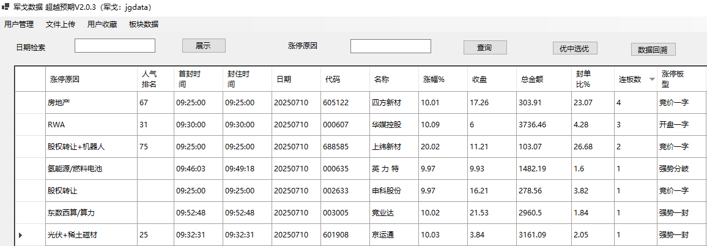Select 人气排名 value 67
The image size is (707, 246).
click(x=155, y=102)
